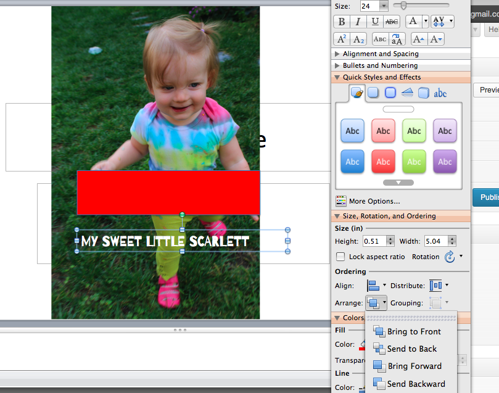Open the Text Transforms abc icon
This screenshot has width=499, height=393.
pyautogui.click(x=440, y=93)
